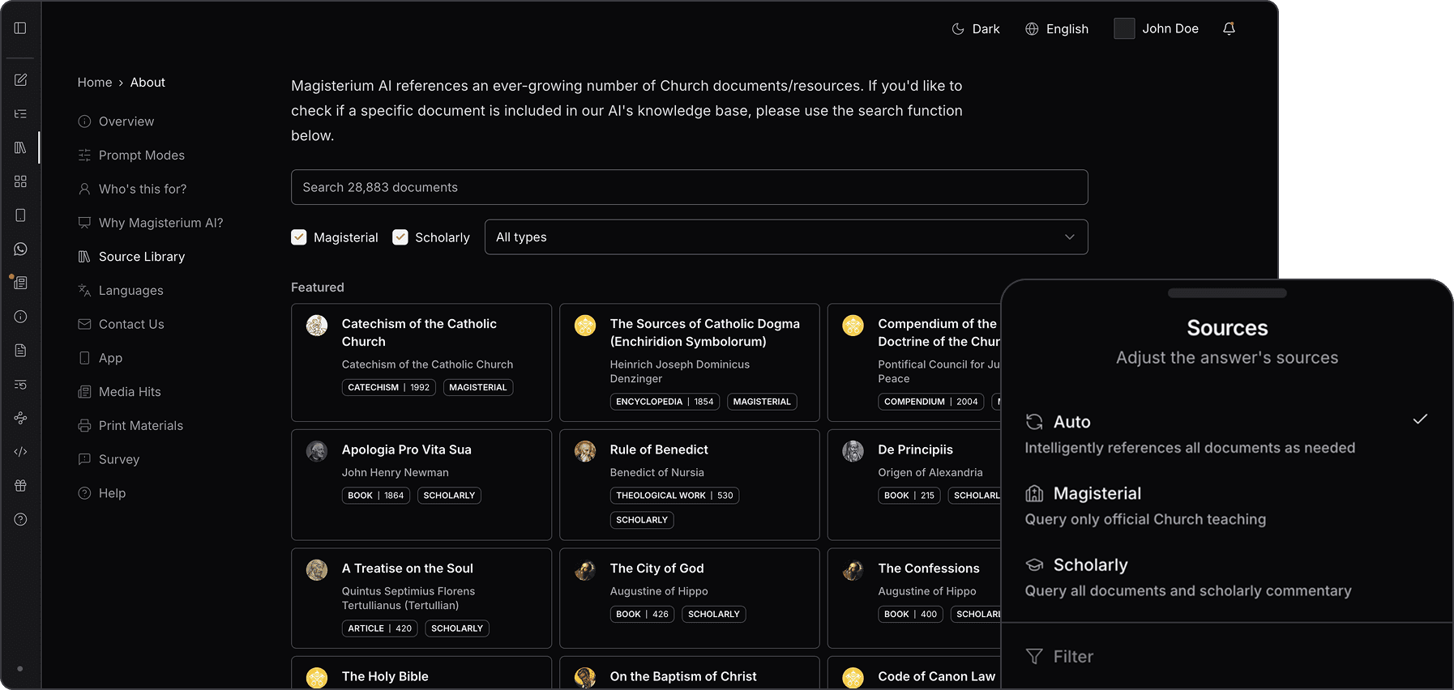Select Contact Us from the side menu

pyautogui.click(x=131, y=325)
